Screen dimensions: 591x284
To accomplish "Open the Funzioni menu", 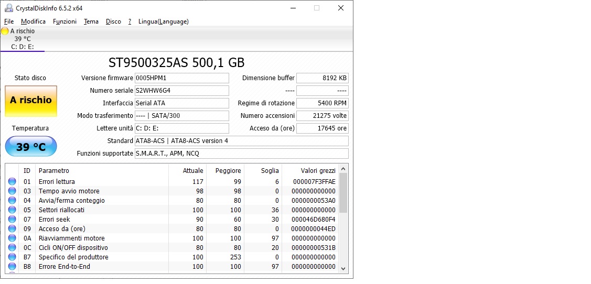I will (x=65, y=21).
